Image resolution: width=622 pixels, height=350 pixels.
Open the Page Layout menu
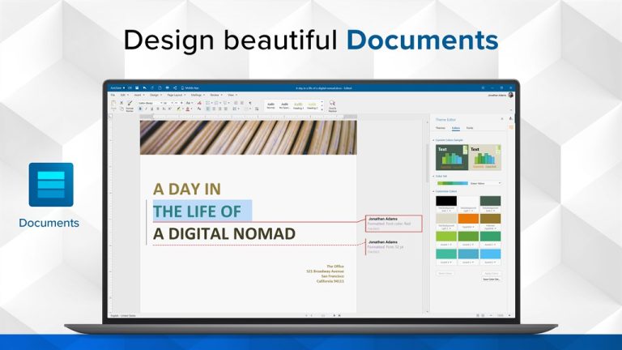point(177,95)
